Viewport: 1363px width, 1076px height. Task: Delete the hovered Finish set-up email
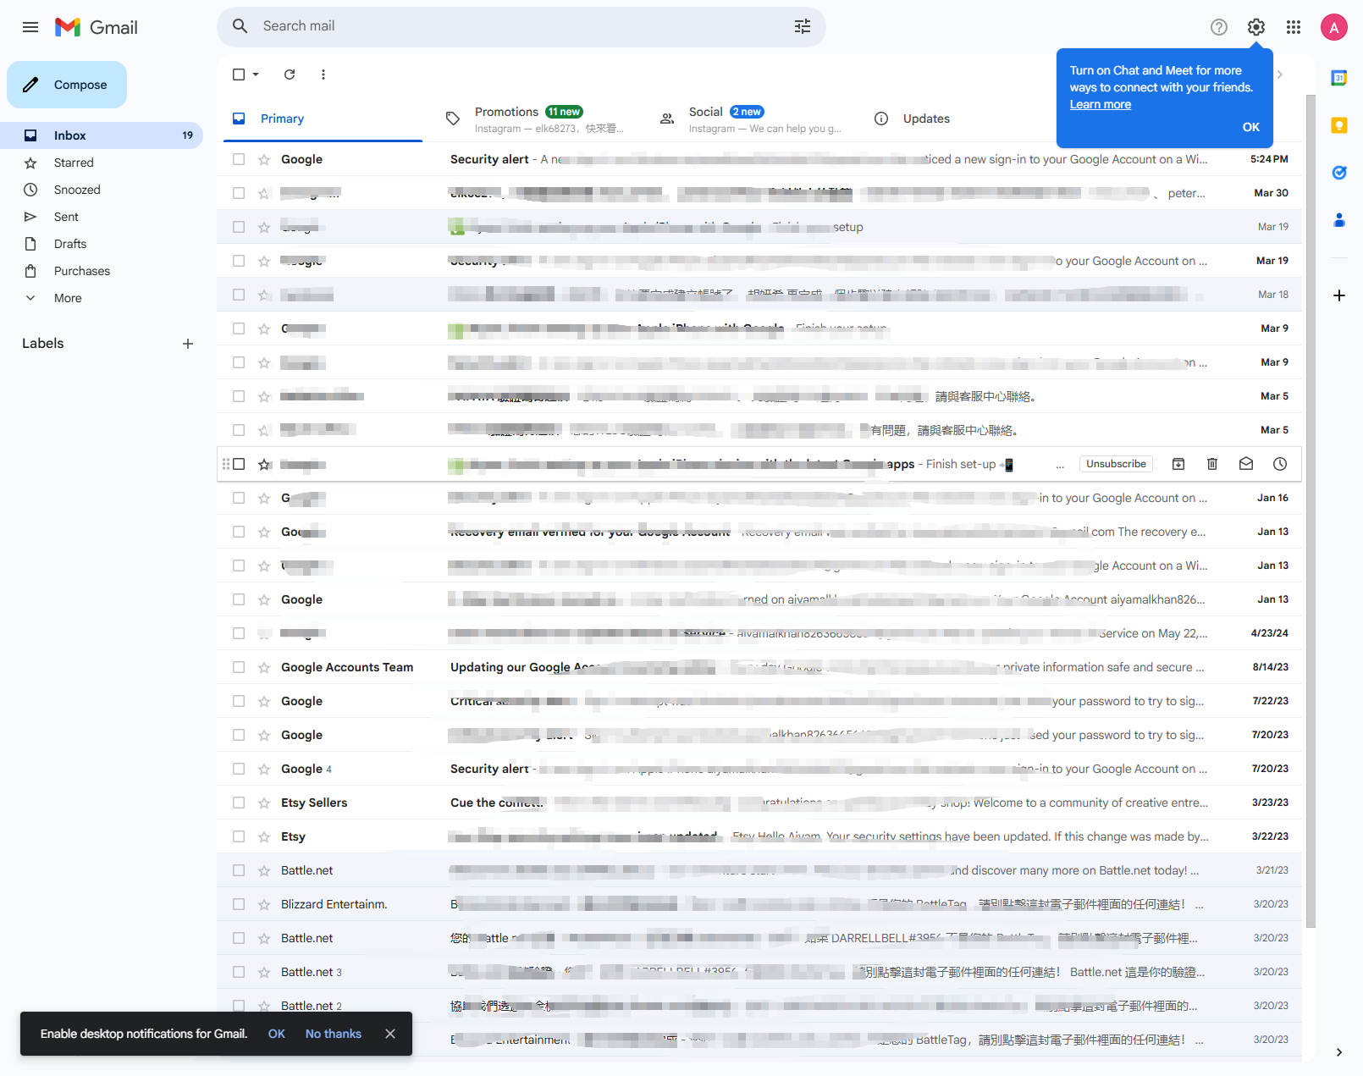pyautogui.click(x=1212, y=464)
